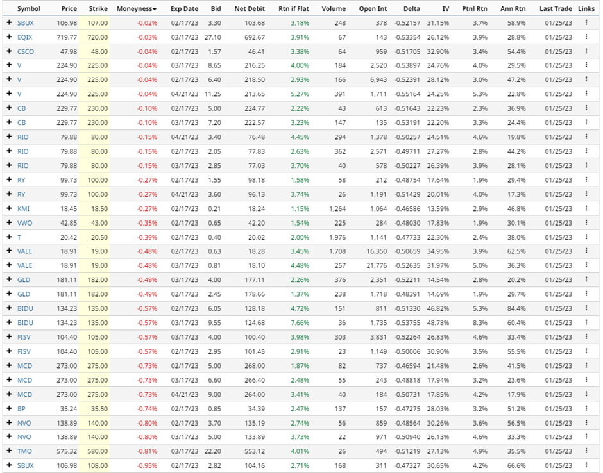Sort table by Net Debit column header
Viewport: 603px width, 473px height.
(250, 8)
